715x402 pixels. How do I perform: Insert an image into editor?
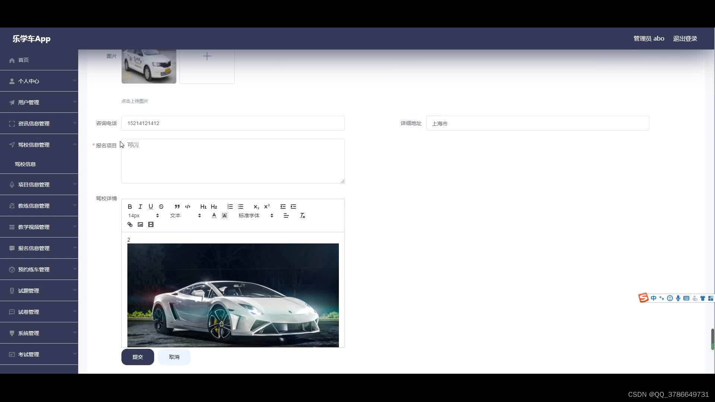click(140, 224)
